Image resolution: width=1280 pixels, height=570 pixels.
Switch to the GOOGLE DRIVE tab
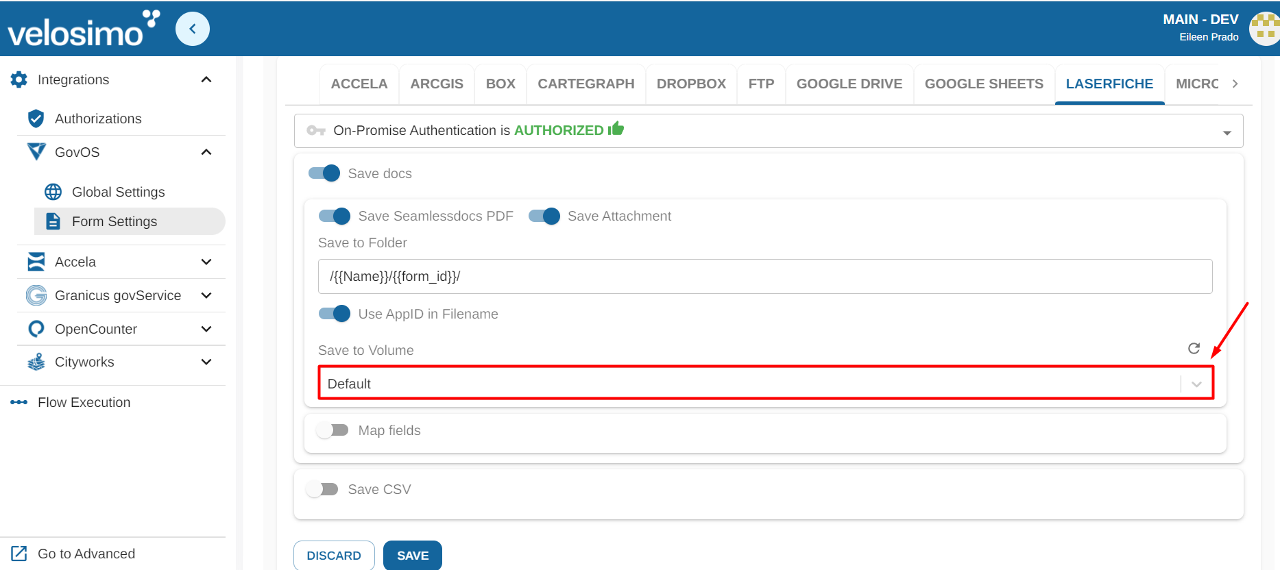click(x=849, y=84)
